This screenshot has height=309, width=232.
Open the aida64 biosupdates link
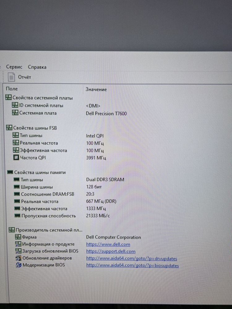point(133,265)
